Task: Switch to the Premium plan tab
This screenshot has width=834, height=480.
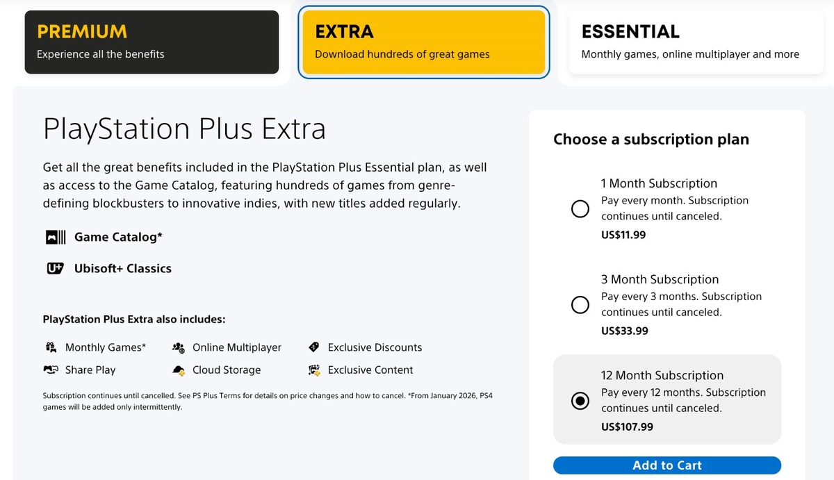Action: tap(152, 42)
